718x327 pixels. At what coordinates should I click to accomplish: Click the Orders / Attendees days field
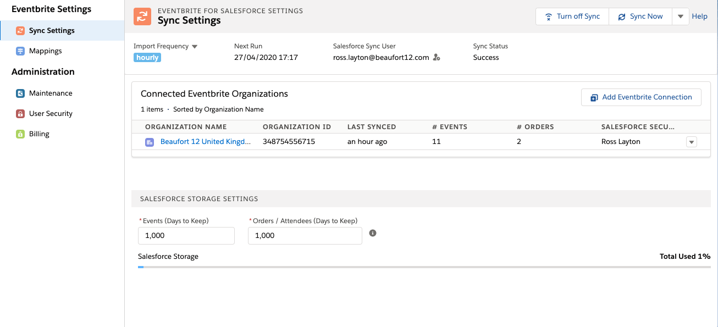click(x=305, y=236)
